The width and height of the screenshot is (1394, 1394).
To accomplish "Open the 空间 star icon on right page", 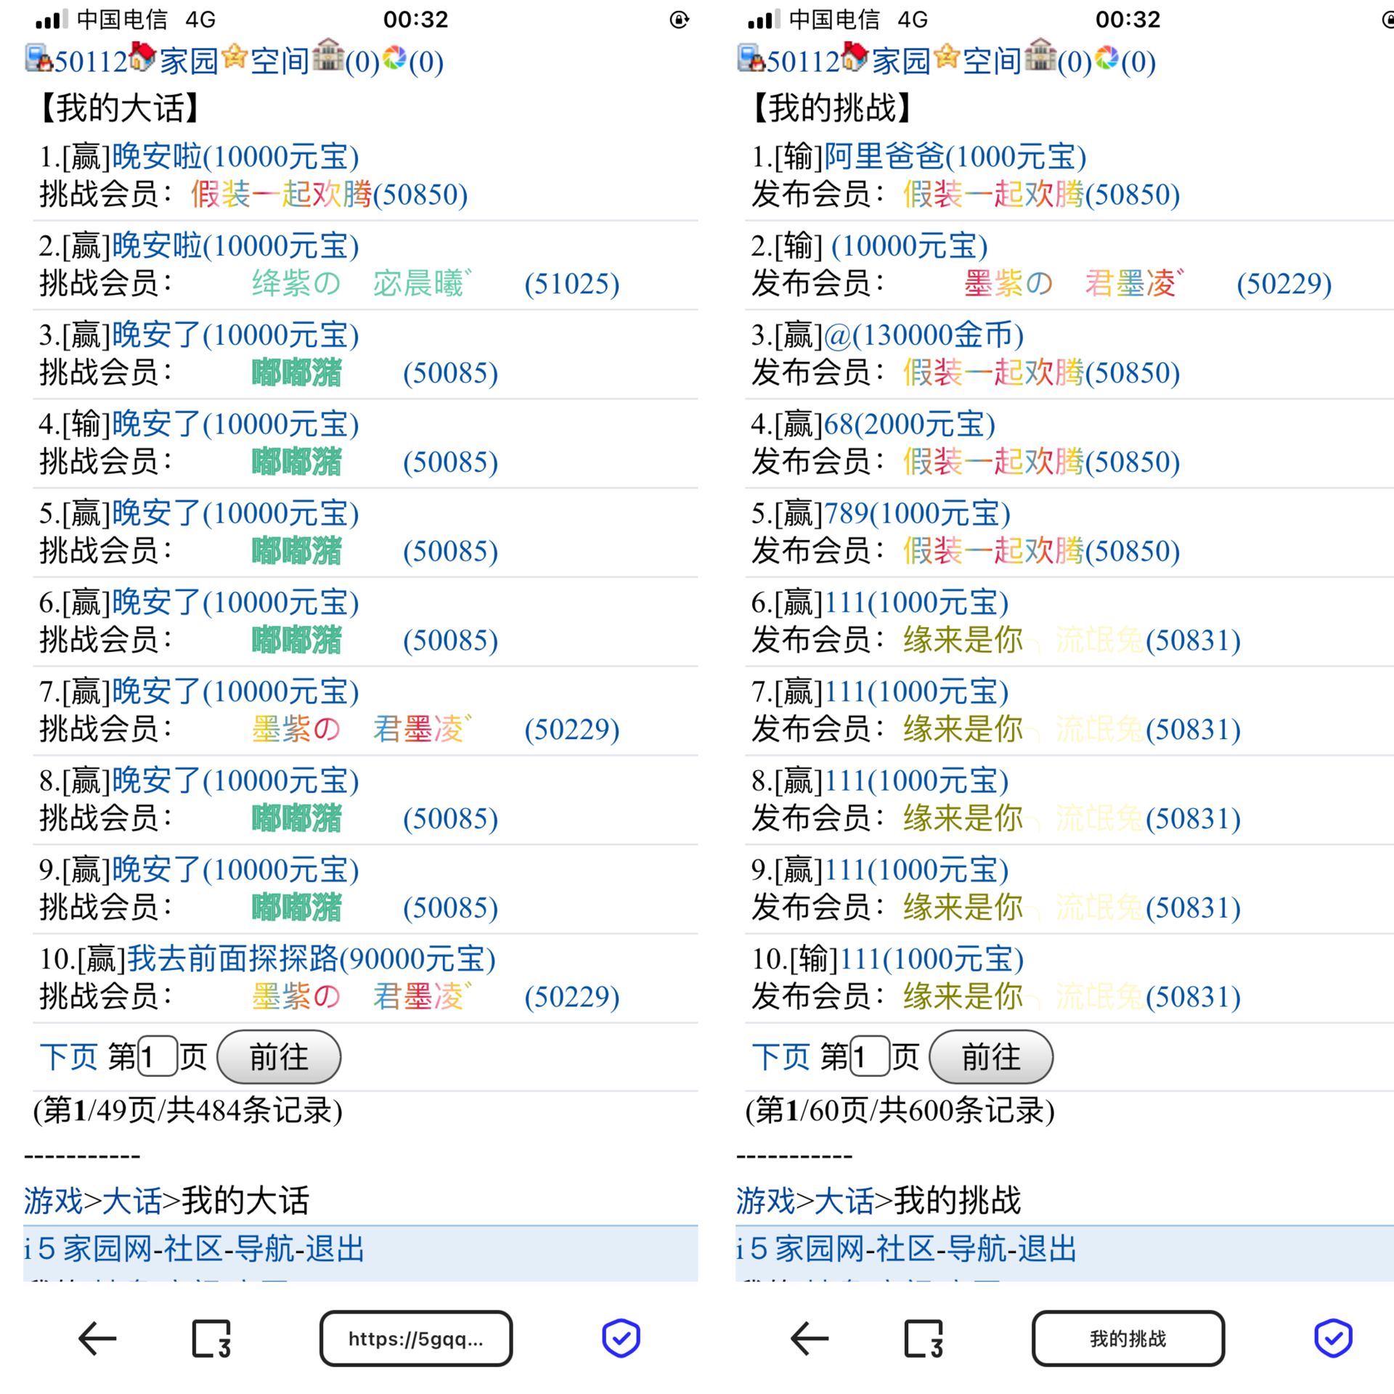I will coord(947,57).
